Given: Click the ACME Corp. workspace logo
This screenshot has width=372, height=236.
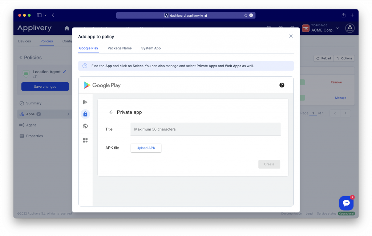Looking at the screenshot, I should point(306,28).
